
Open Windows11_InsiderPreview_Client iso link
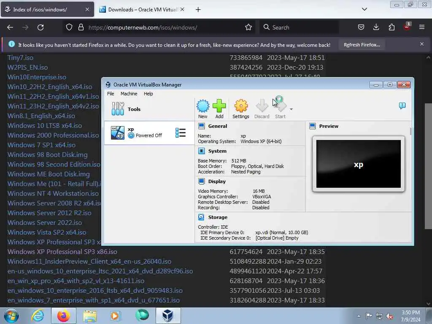pos(89,261)
